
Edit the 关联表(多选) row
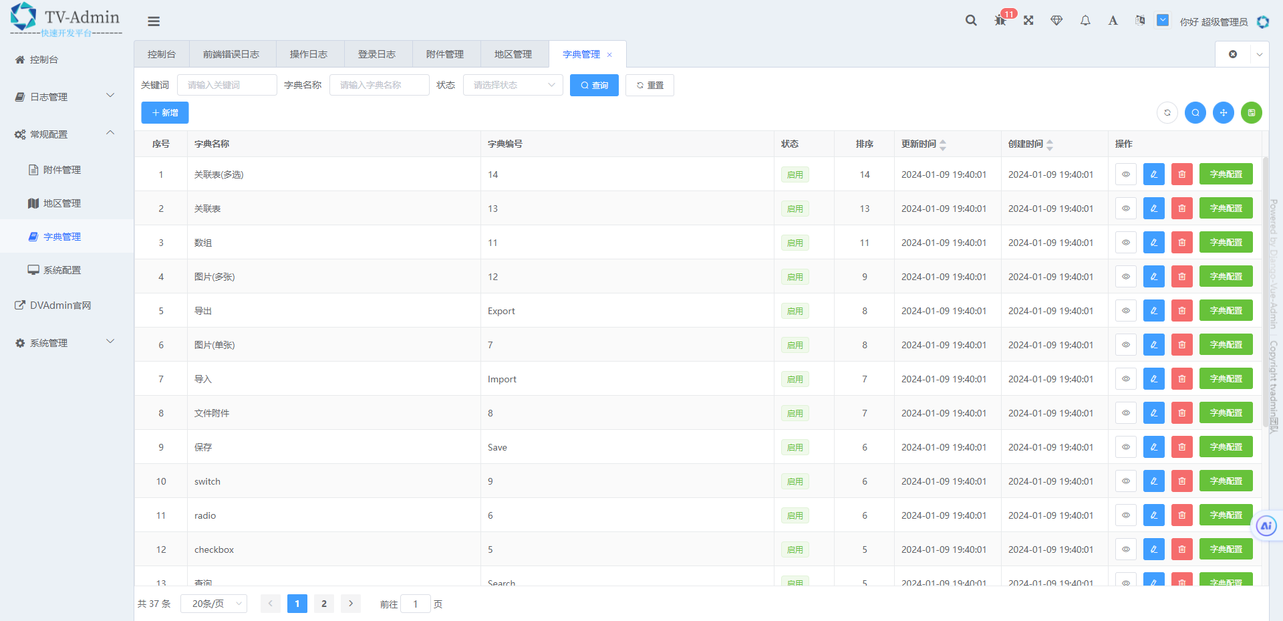[x=1154, y=174]
